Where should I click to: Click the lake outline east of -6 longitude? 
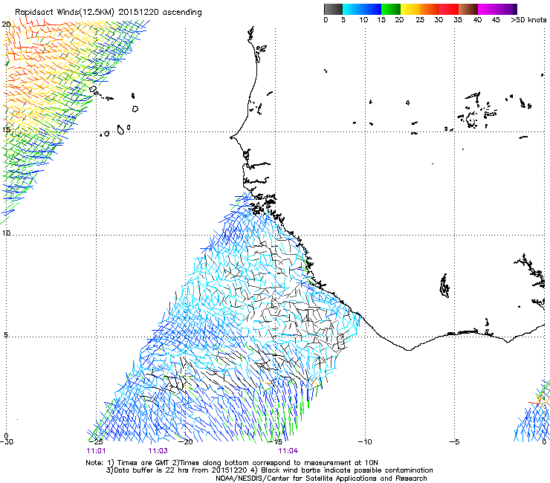click(x=444, y=286)
